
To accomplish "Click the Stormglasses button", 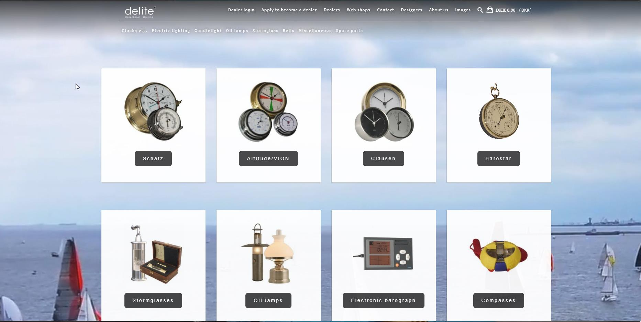I will coord(153,300).
